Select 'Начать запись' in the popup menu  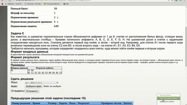169,95
